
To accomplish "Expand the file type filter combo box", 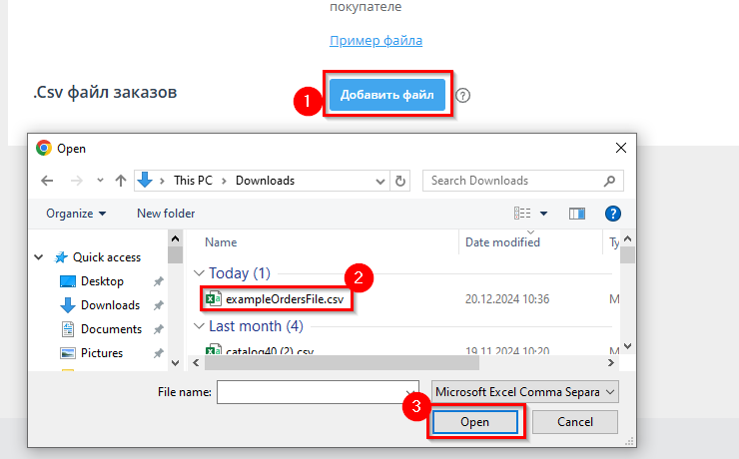I will (524, 392).
